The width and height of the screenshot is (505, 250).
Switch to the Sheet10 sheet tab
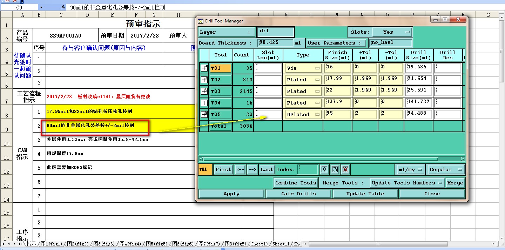pyautogui.click(x=260, y=244)
